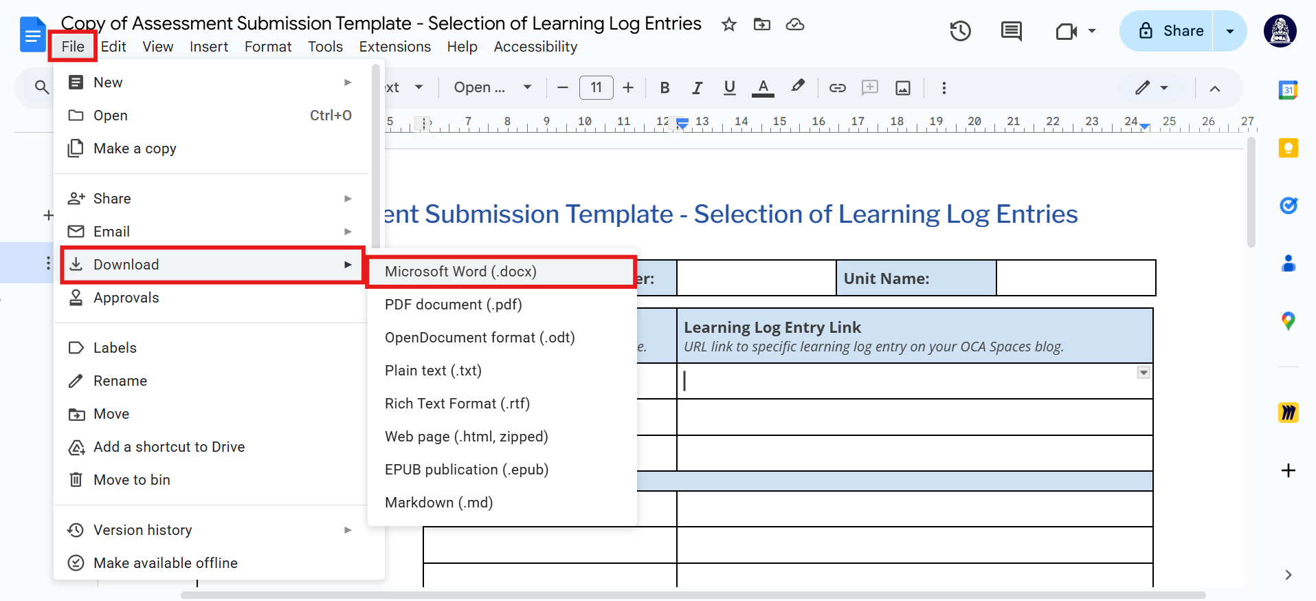Insert image toolbar icon

pyautogui.click(x=903, y=87)
